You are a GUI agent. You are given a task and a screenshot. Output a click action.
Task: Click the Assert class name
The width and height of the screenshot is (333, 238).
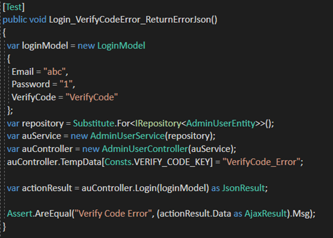coord(20,213)
